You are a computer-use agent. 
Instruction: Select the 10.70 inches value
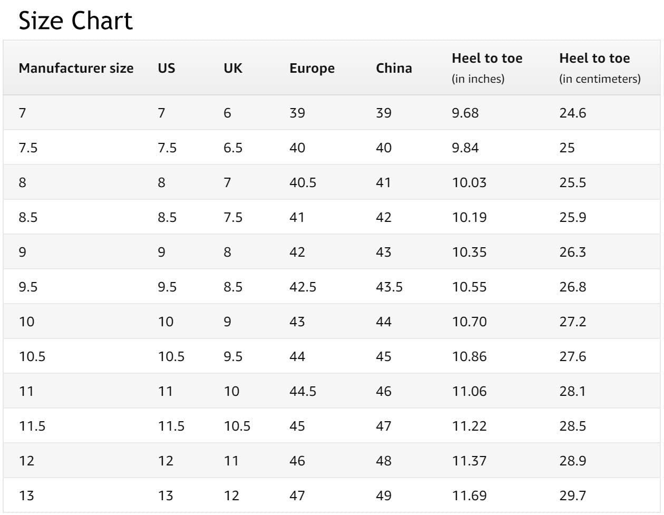465,322
